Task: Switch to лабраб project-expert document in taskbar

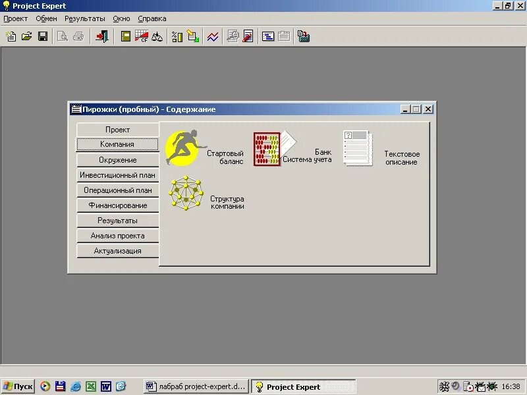Action: point(196,386)
